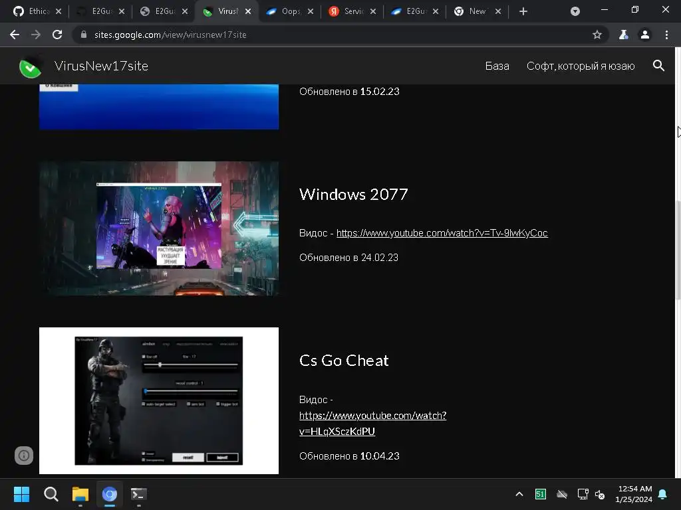This screenshot has width=681, height=510.
Task: Click the text Обновлено в 15.02.23
Action: pyautogui.click(x=349, y=92)
